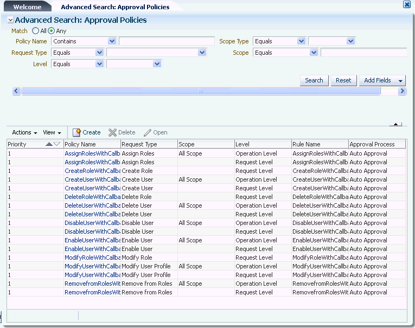The image size is (415, 328).
Task: Expand the Add Fields dropdown
Action: click(x=401, y=81)
